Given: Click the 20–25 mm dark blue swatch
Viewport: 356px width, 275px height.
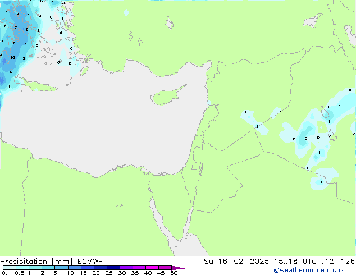Looking at the screenshot, I should tap(101, 268).
